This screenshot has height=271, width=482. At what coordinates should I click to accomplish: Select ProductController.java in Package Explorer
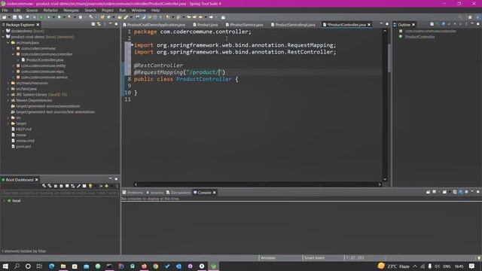coord(44,60)
